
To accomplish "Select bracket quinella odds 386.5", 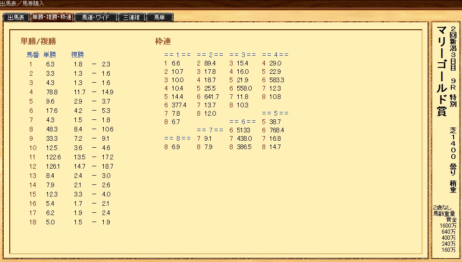I will tap(244, 147).
